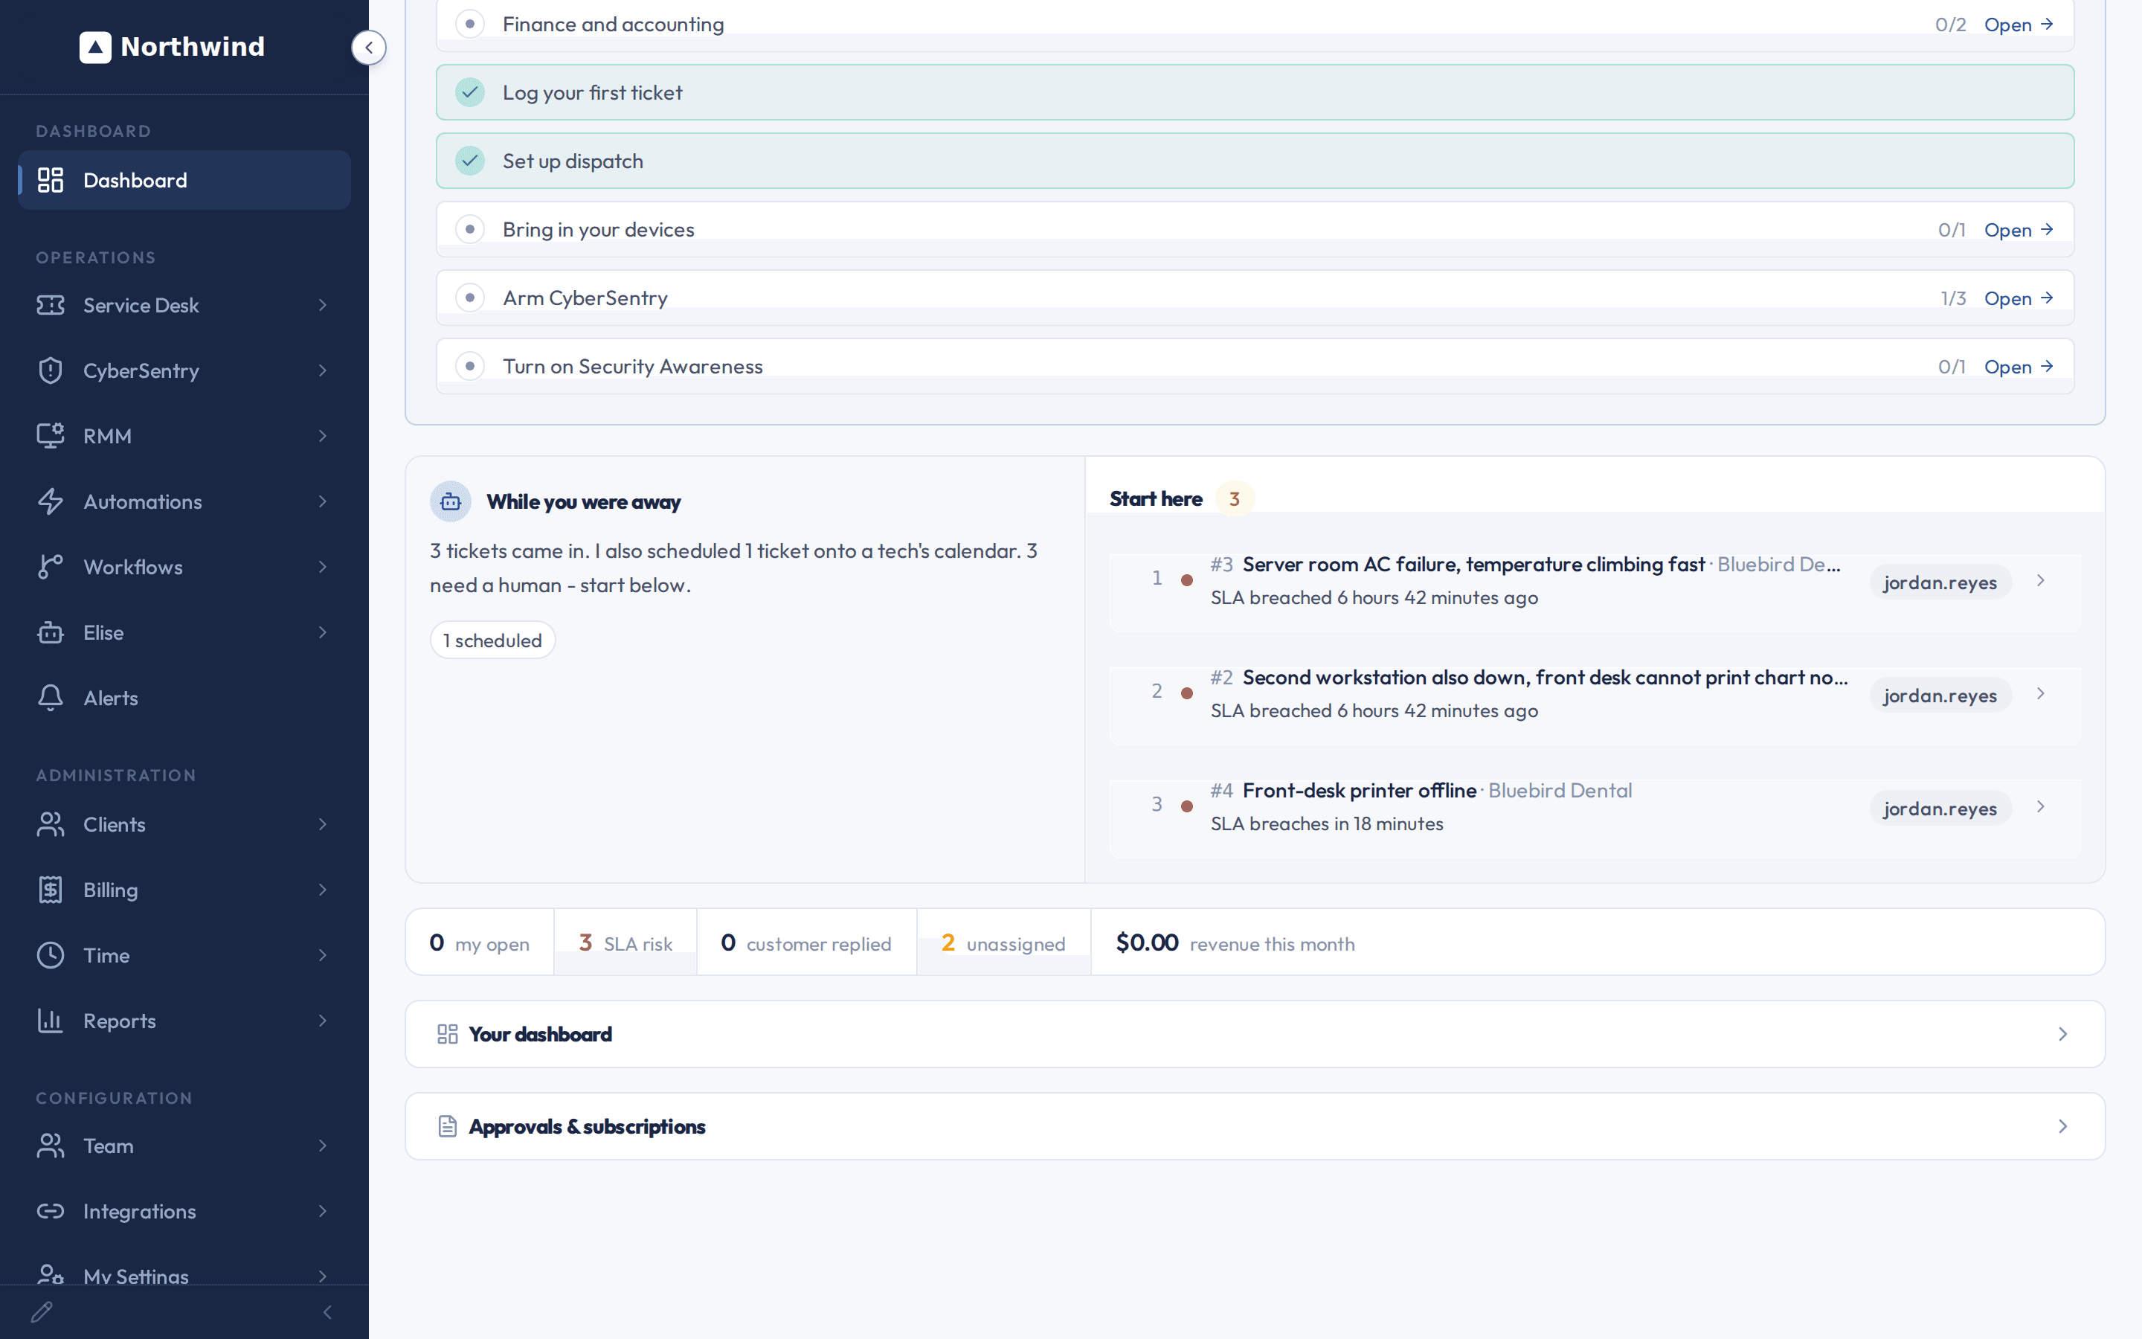
Task: Click the pencil edit icon at the sidebar bottom
Action: click(x=42, y=1311)
